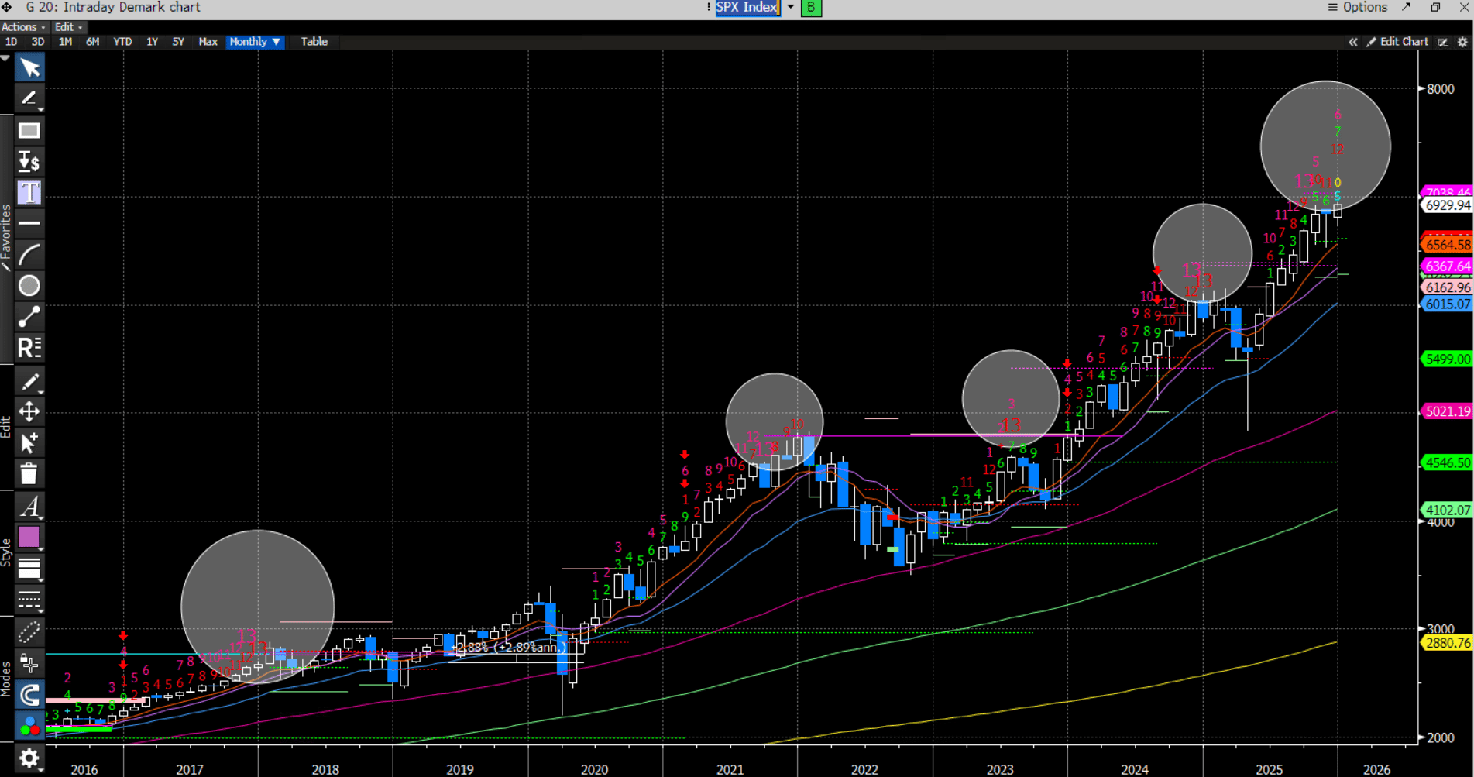Image resolution: width=1474 pixels, height=777 pixels.
Task: Click the SPX Index security field
Action: (x=747, y=8)
